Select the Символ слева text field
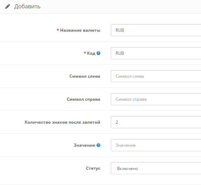This screenshot has width=201, height=185. pyautogui.click(x=156, y=76)
